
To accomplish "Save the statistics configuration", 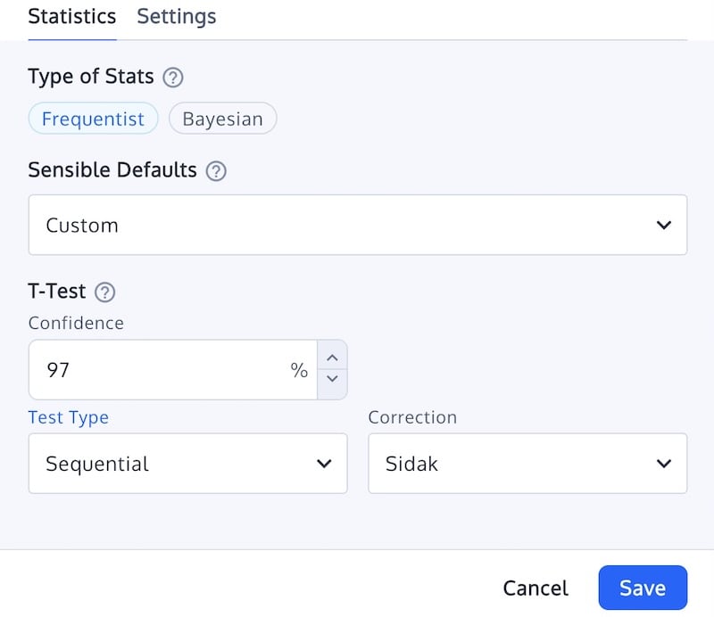I will pos(642,588).
